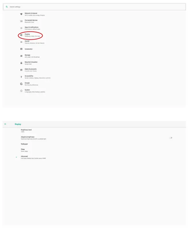
Task: Open the Brightness level setting
Action: coord(26,130)
